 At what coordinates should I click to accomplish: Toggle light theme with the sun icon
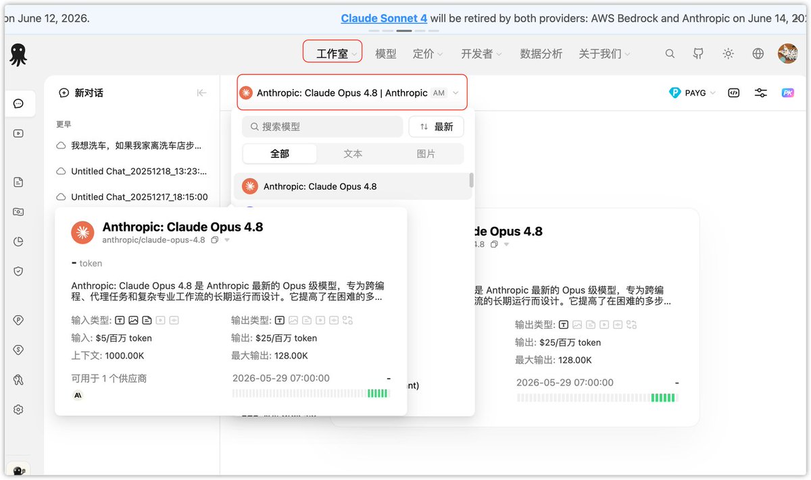[729, 54]
